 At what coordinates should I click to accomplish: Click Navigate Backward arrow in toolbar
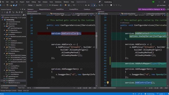pyautogui.click(x=86, y=5)
